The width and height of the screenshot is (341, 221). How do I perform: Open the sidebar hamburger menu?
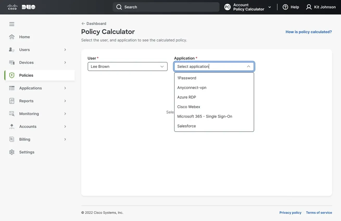tap(12, 24)
